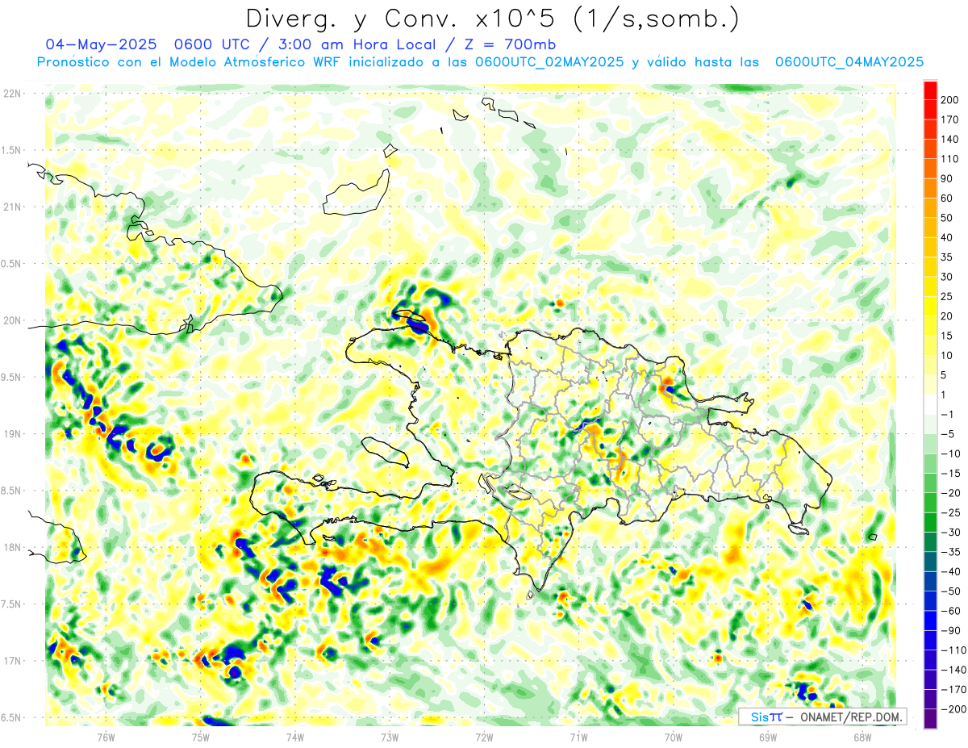The height and width of the screenshot is (748, 968).
Task: Click the '0.5N' latitude label
Action: tap(12, 264)
